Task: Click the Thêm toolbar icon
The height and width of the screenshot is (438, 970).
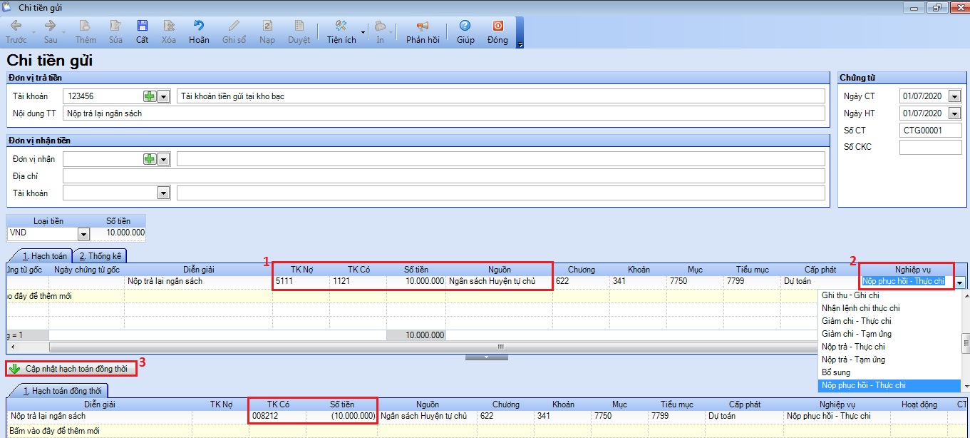Action: pyautogui.click(x=86, y=26)
